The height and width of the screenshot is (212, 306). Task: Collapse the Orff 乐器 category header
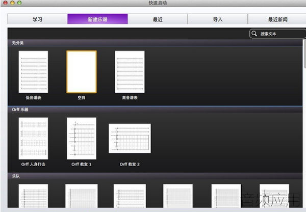point(155,110)
